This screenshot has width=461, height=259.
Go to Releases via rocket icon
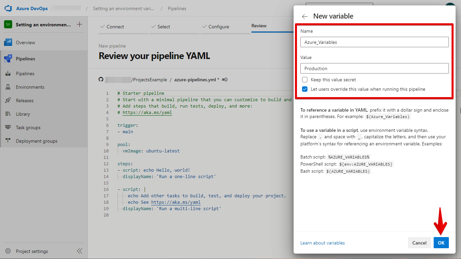[8, 100]
